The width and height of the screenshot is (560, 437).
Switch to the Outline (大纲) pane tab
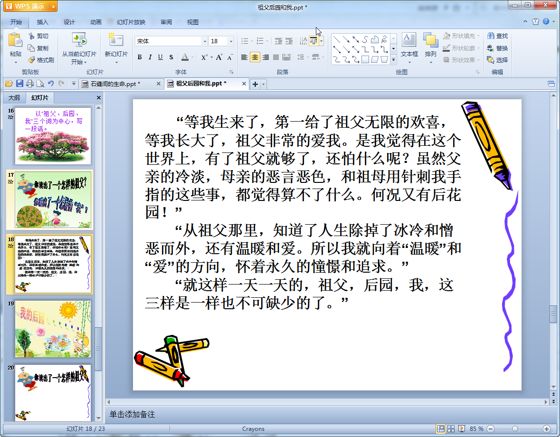point(14,97)
